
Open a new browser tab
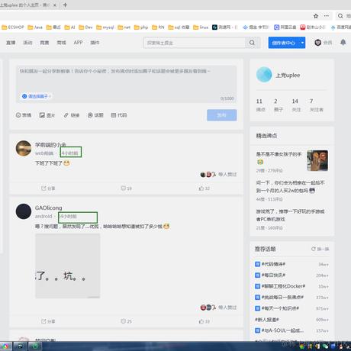(65, 5)
